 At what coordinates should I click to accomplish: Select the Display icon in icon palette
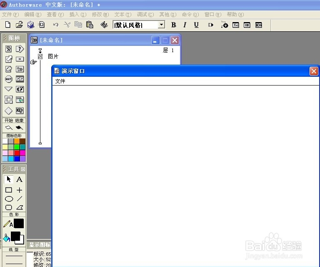(x=8, y=49)
